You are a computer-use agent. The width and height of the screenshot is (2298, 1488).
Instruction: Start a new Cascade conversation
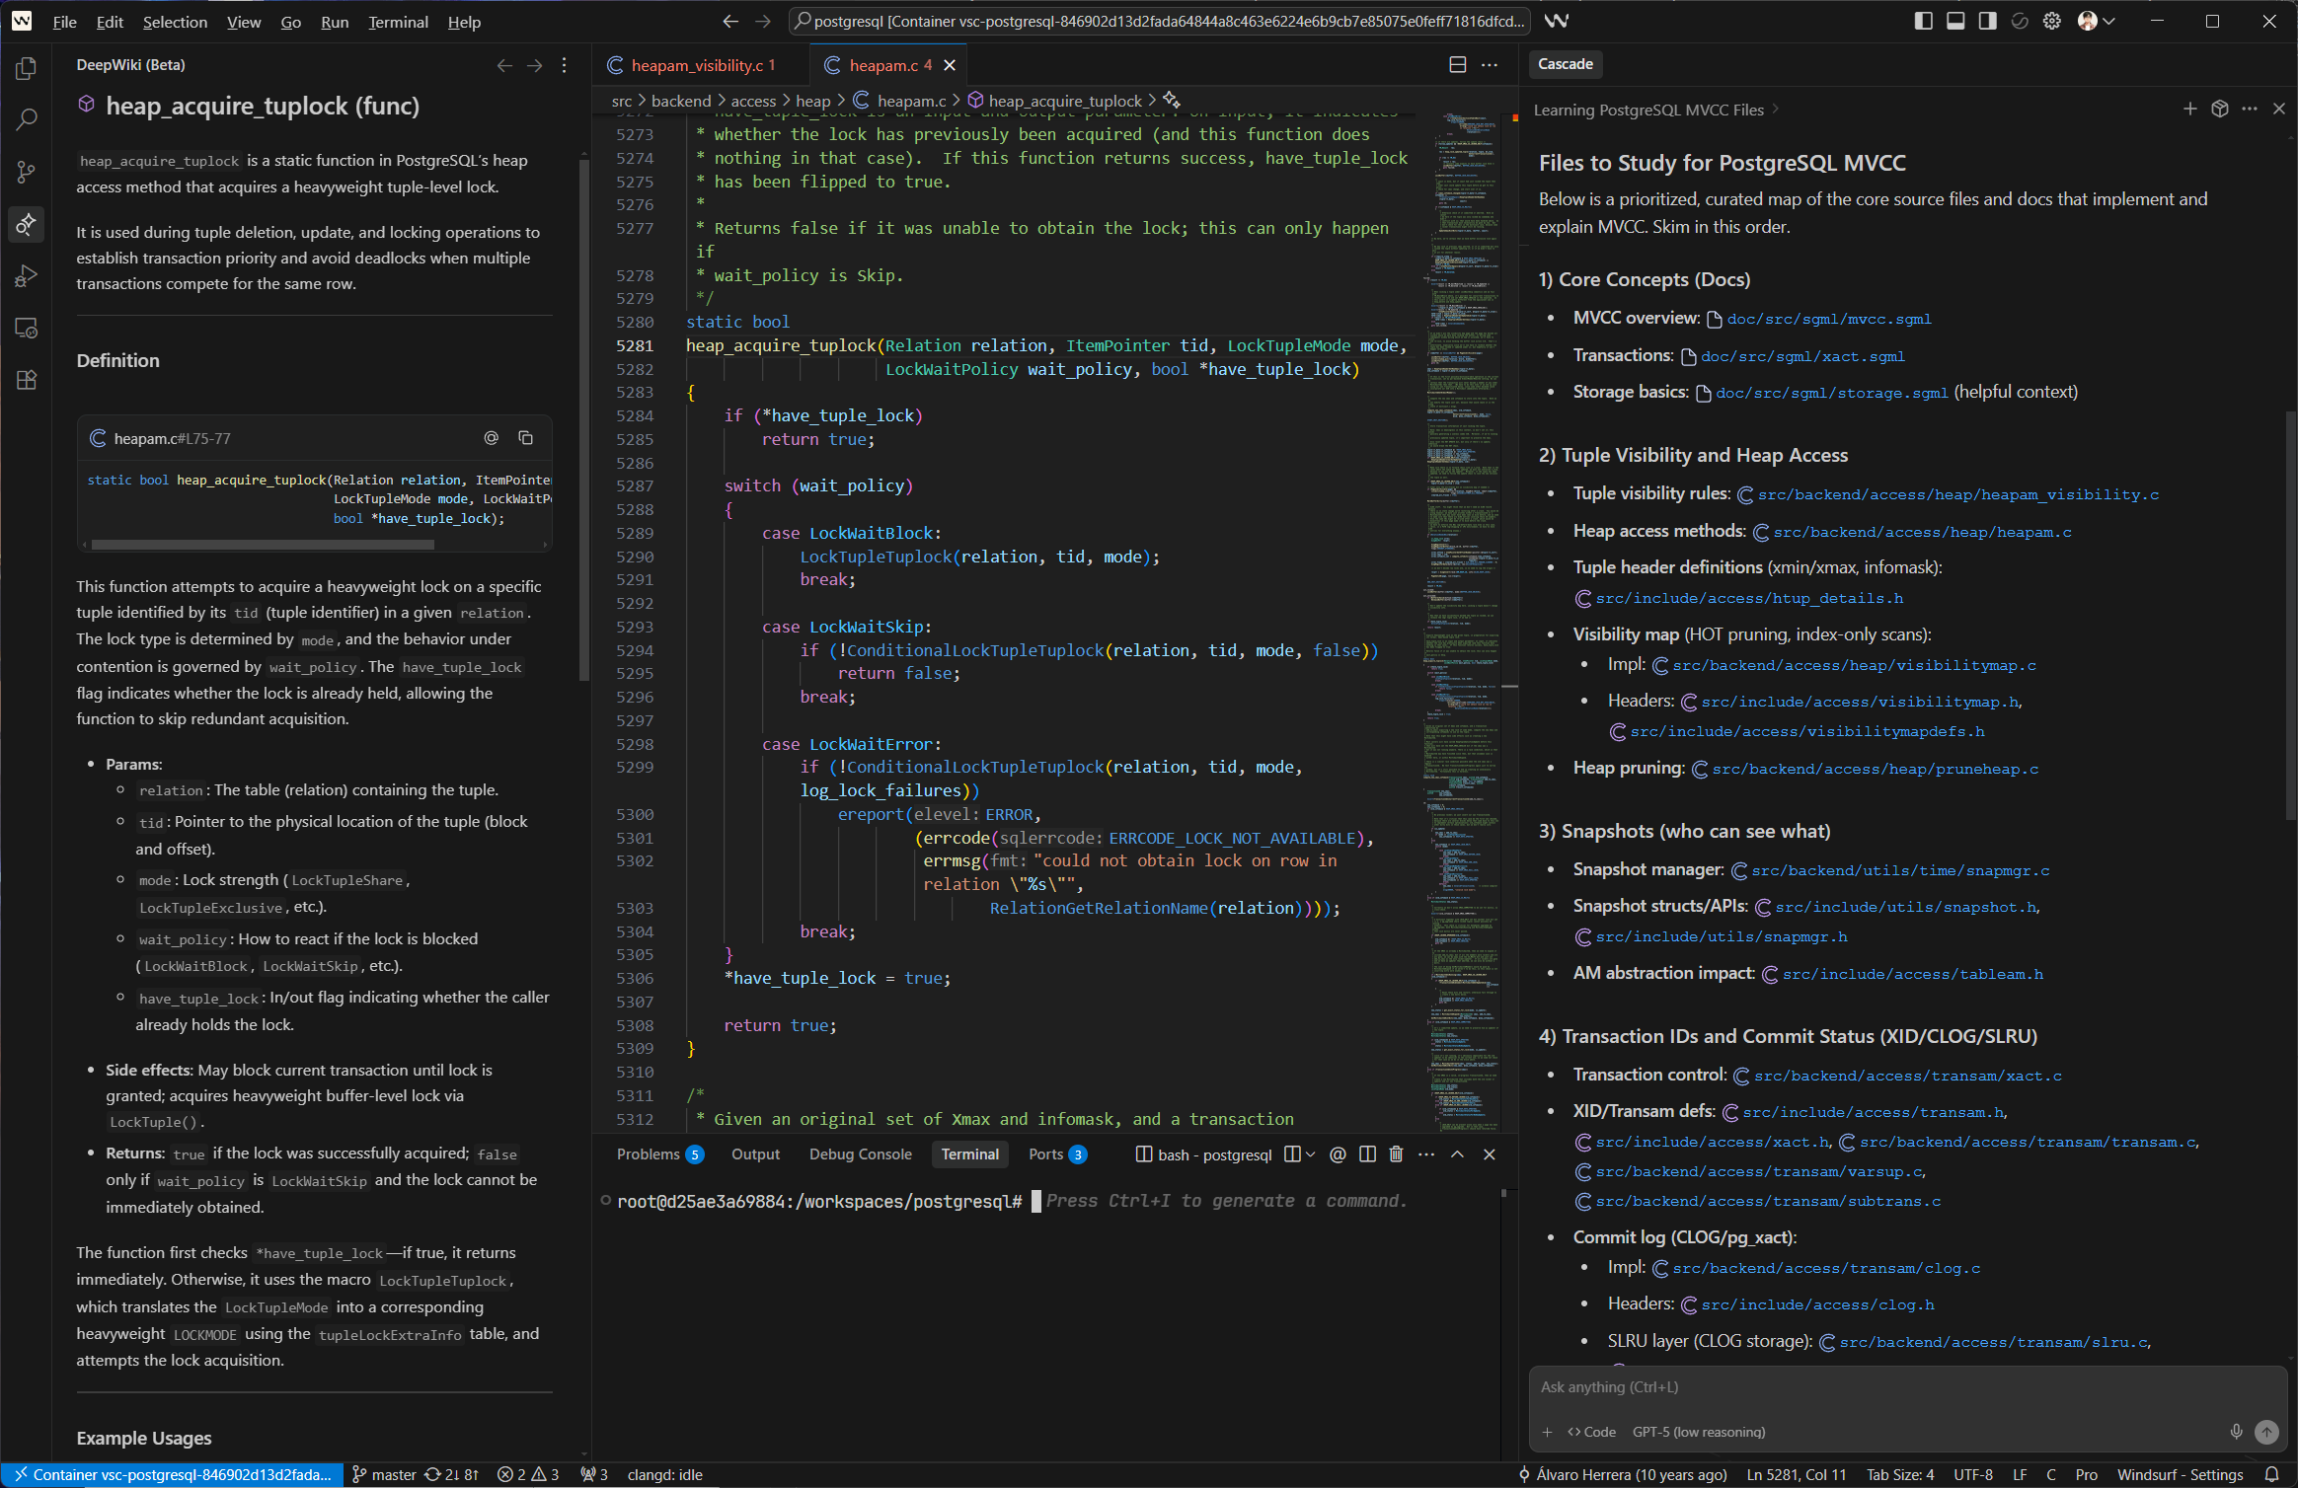point(2189,110)
